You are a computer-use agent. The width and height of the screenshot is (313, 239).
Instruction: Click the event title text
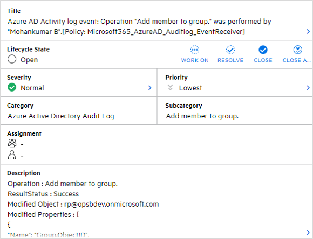click(x=139, y=26)
